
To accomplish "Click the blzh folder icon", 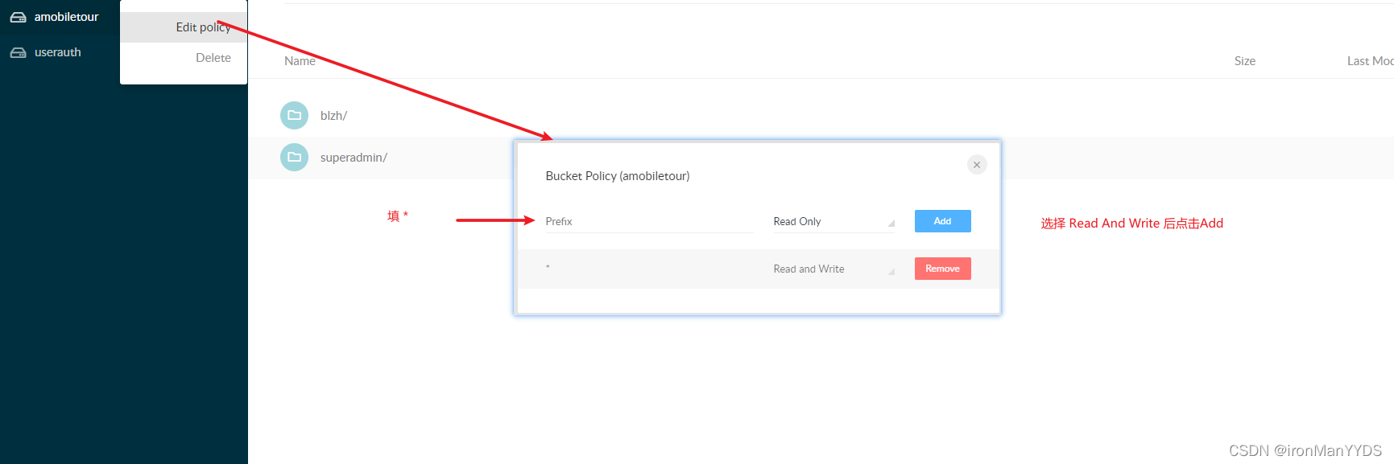I will (x=294, y=115).
